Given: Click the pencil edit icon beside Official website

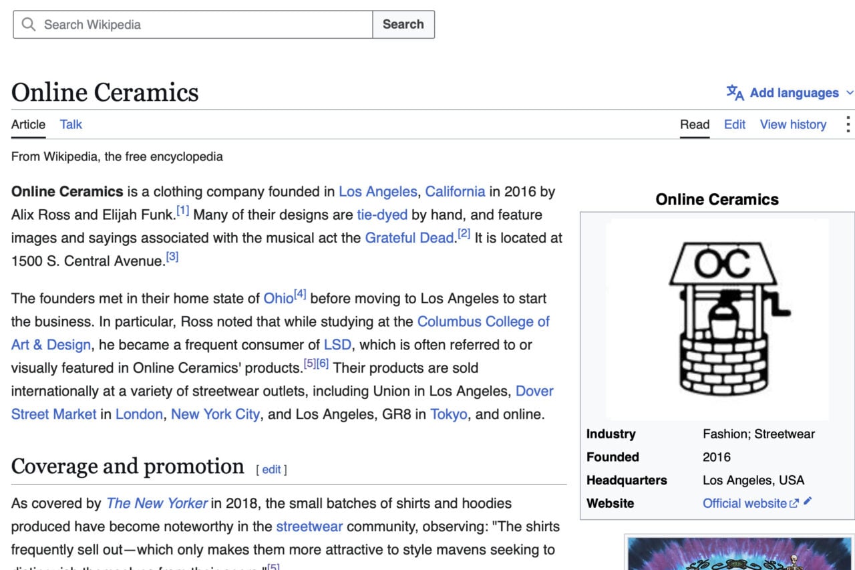Looking at the screenshot, I should coord(808,501).
